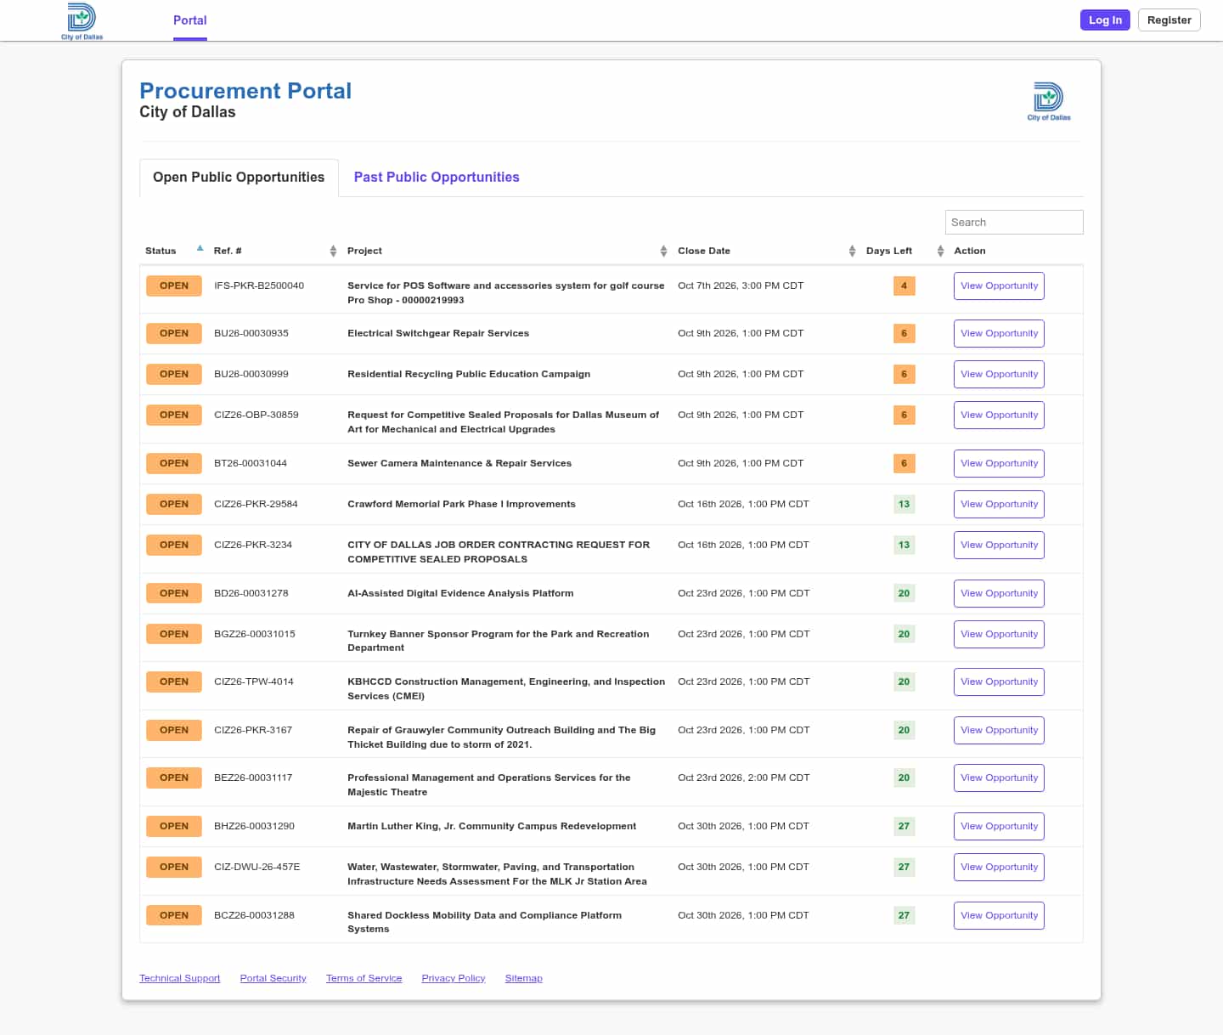Image resolution: width=1223 pixels, height=1035 pixels.
Task: Open the Privacy Policy footer link
Action: point(454,978)
